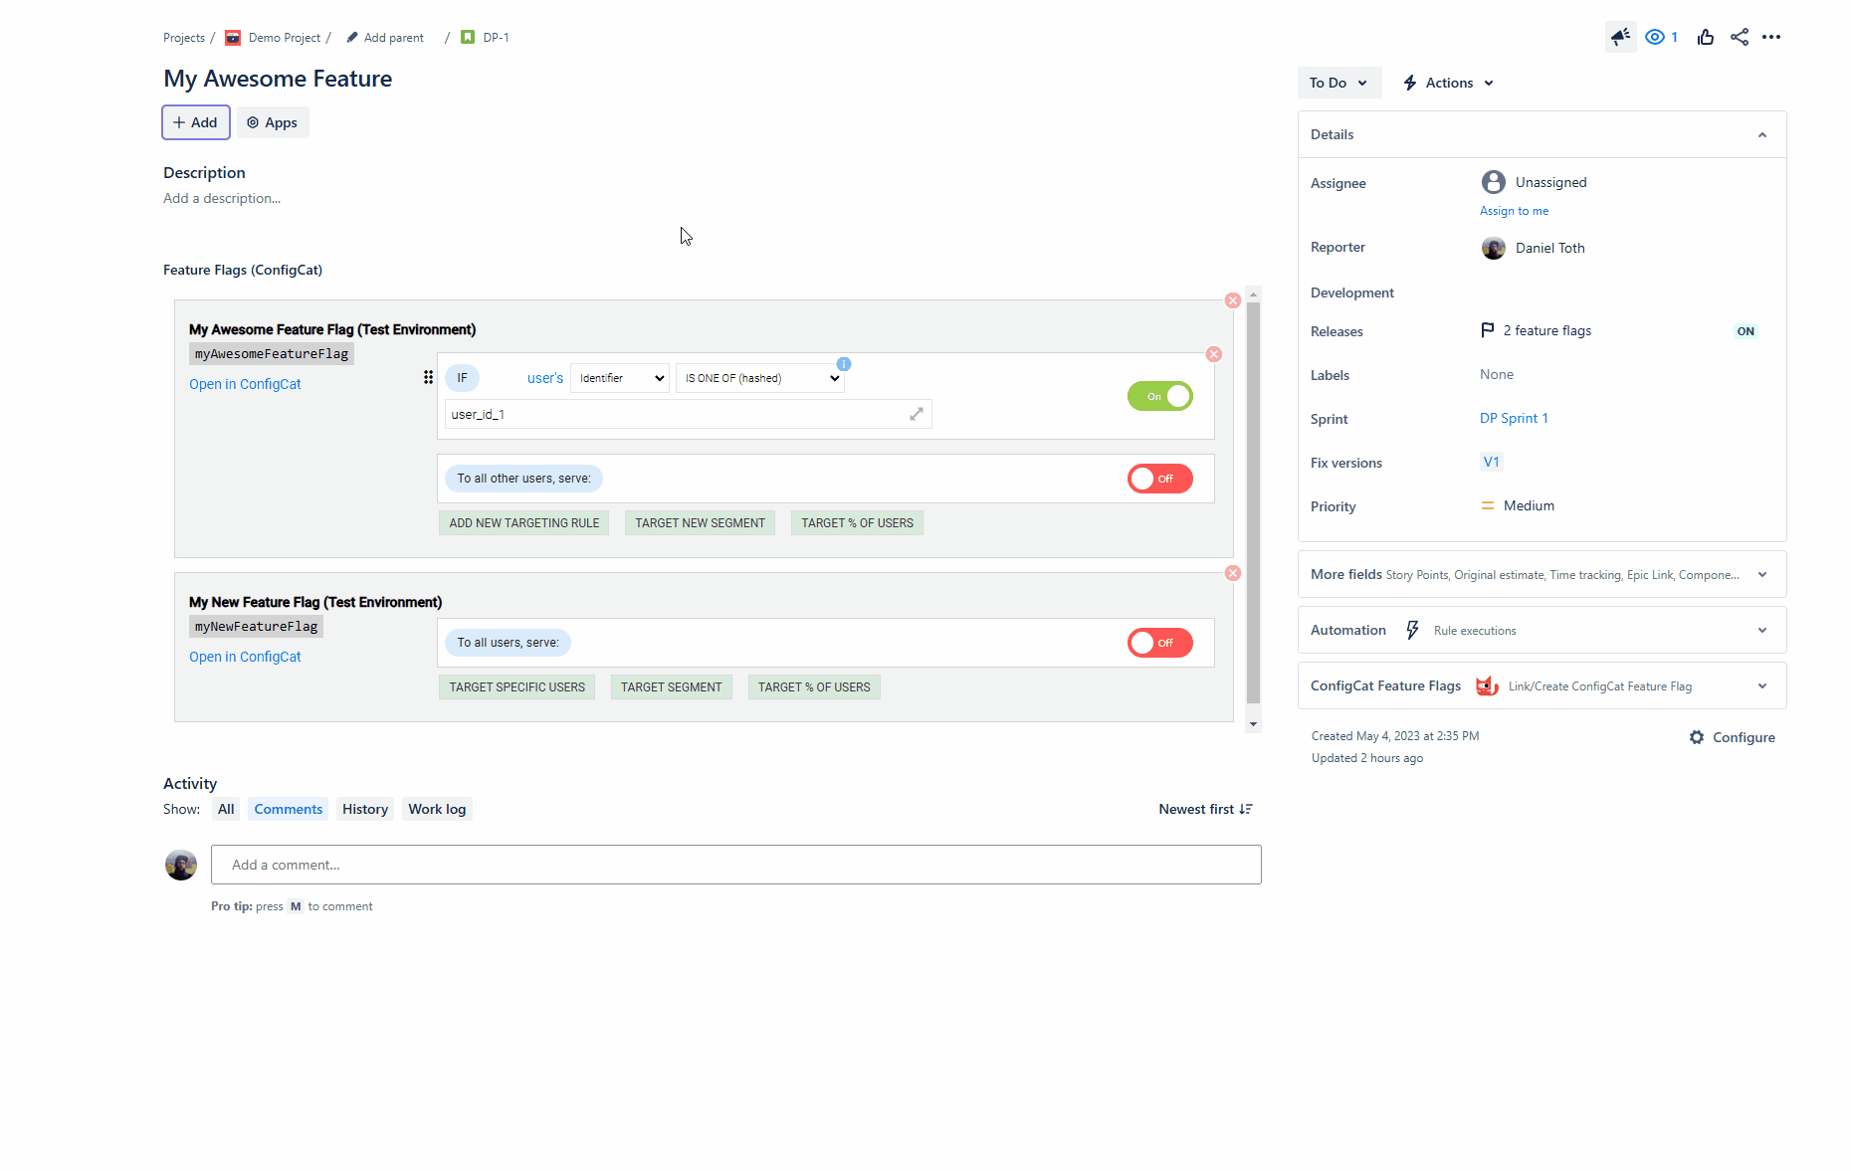Viewport: 1851px width, 1171px height.
Task: Click the Automation lightning bolt icon
Action: pyautogui.click(x=1412, y=629)
